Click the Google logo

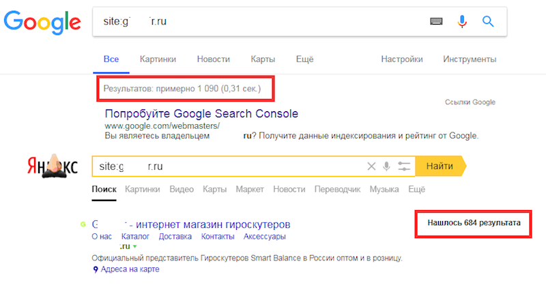(42, 23)
